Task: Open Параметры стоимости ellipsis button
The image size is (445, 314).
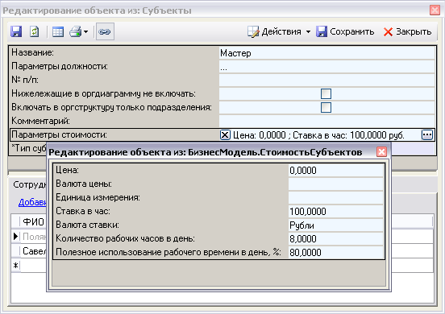Action: coord(427,135)
